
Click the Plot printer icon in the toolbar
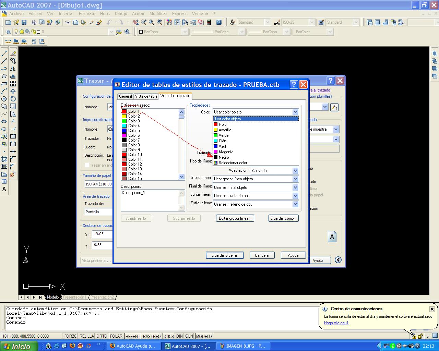coord(34,22)
